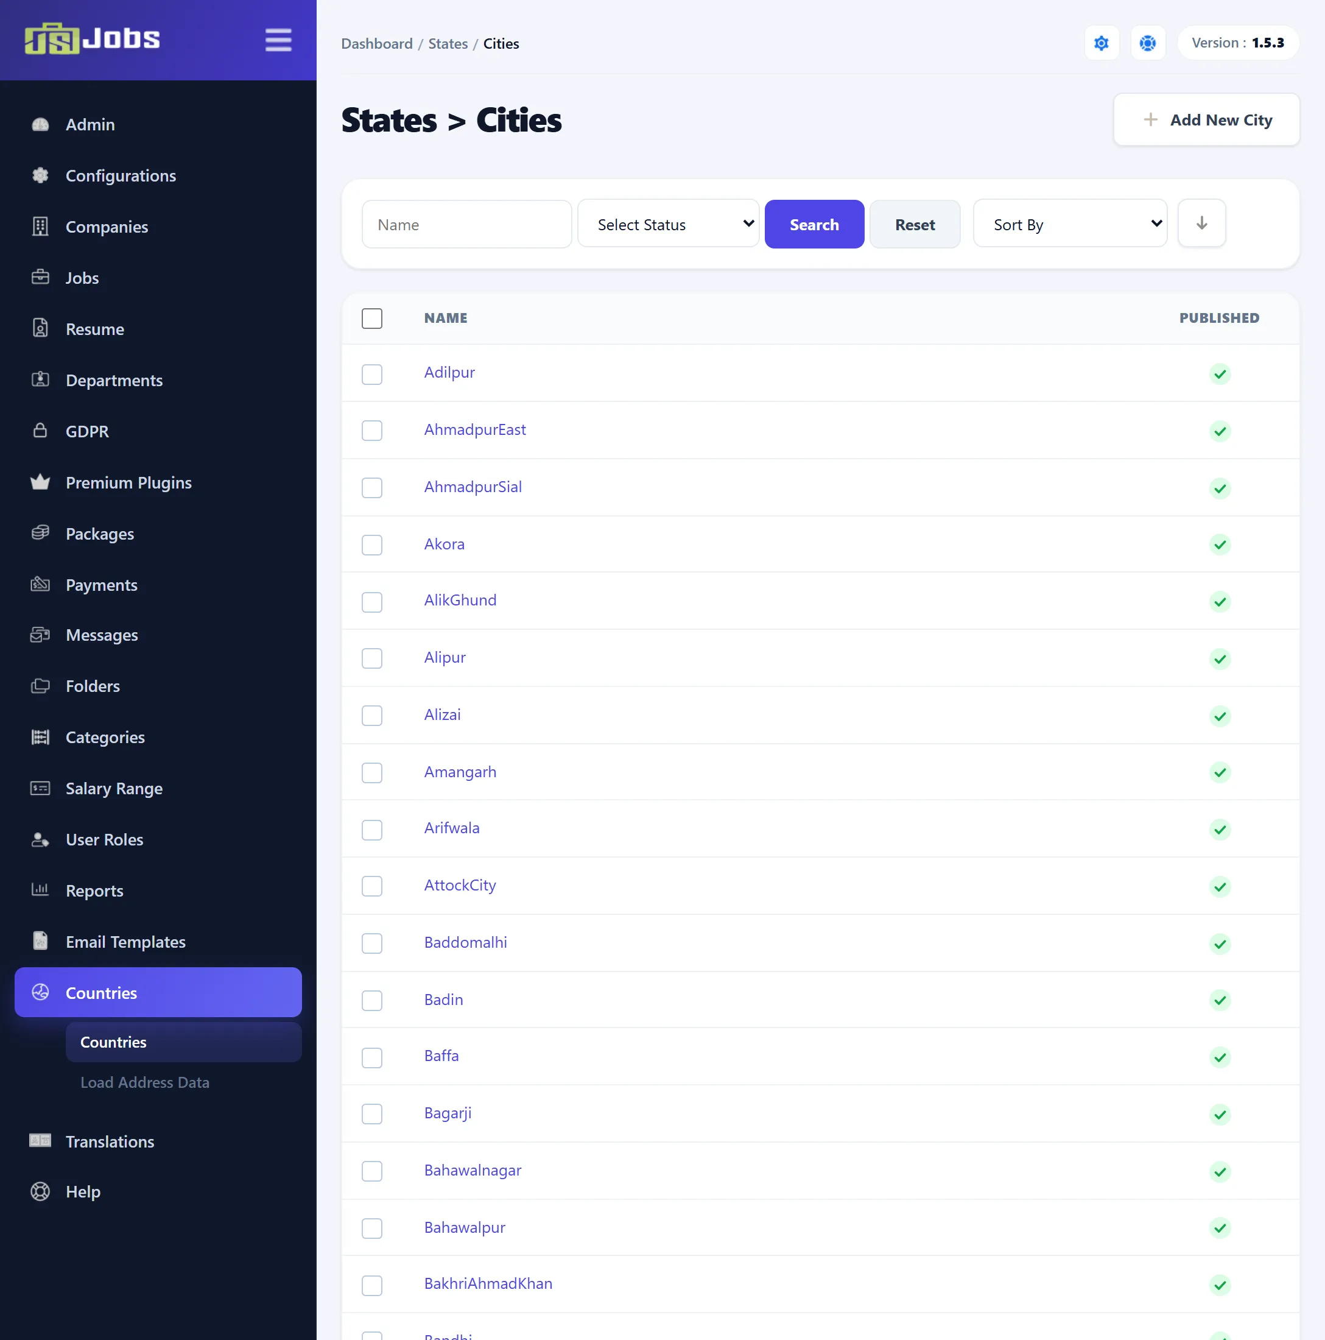Open the BakhriAhmadKhan city link
The height and width of the screenshot is (1340, 1325).
[488, 1283]
